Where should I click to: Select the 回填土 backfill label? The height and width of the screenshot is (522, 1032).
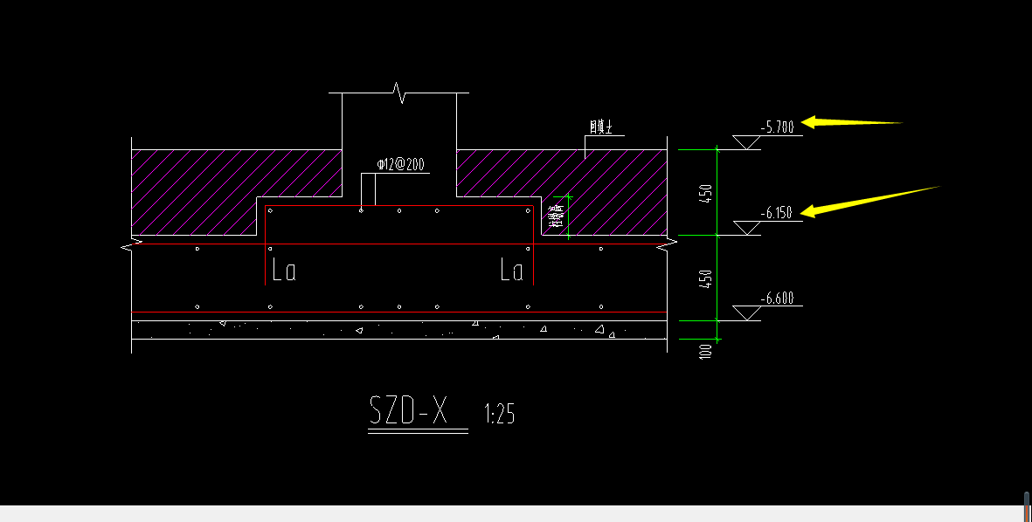tap(601, 127)
